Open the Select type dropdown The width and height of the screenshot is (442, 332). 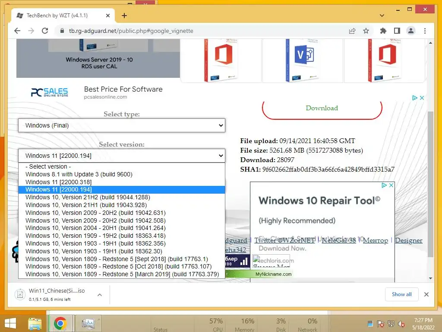tap(122, 125)
